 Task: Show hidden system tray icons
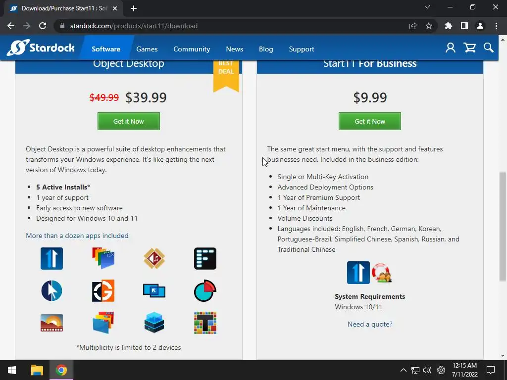[x=403, y=370]
